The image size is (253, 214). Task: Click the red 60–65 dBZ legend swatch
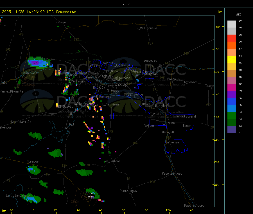tap(232, 38)
